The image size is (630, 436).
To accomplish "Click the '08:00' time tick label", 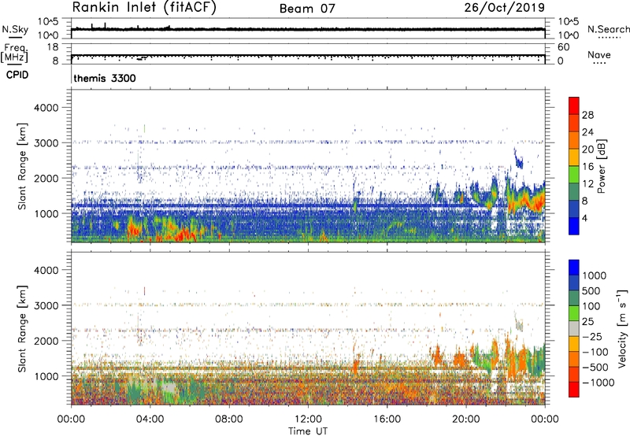I will click(229, 419).
